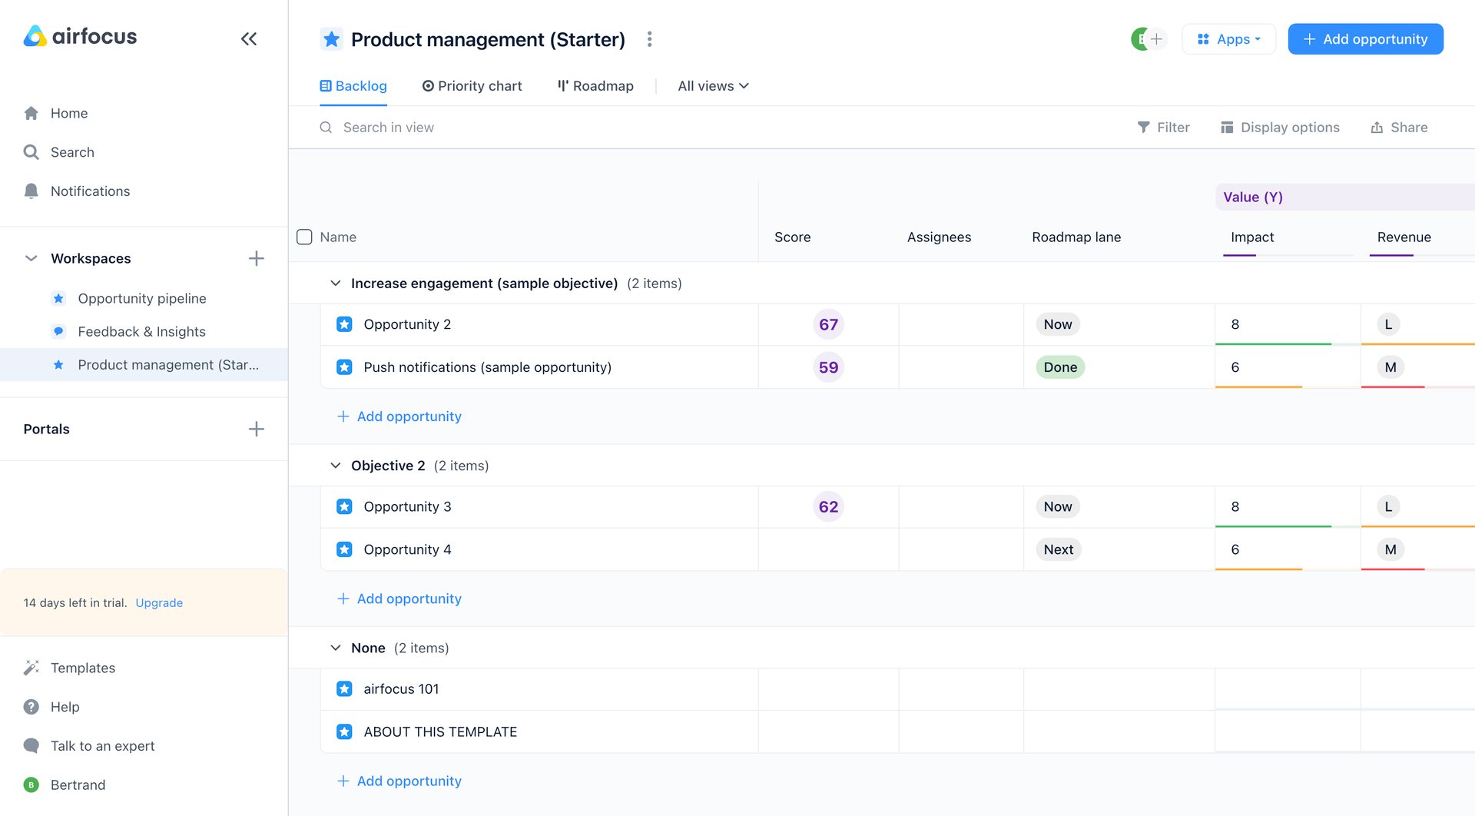The image size is (1475, 816).
Task: Collapse the Increase engagement objective group
Action: 335,283
